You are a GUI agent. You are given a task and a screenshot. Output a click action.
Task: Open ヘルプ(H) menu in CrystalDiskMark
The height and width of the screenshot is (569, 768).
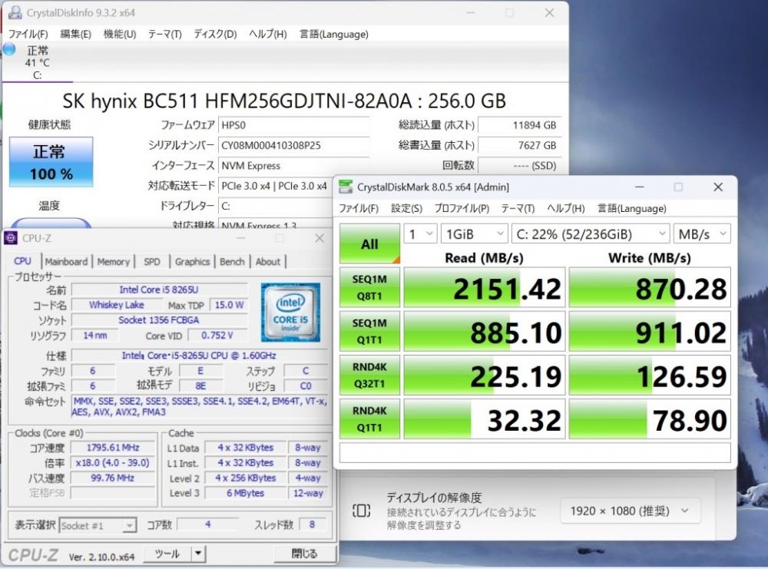coord(566,208)
